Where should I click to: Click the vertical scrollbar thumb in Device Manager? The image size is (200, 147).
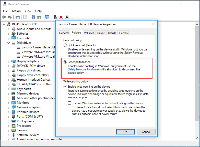[197, 73]
